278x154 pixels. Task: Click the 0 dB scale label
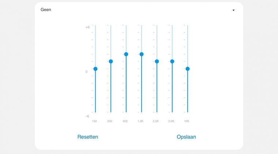tap(87, 71)
